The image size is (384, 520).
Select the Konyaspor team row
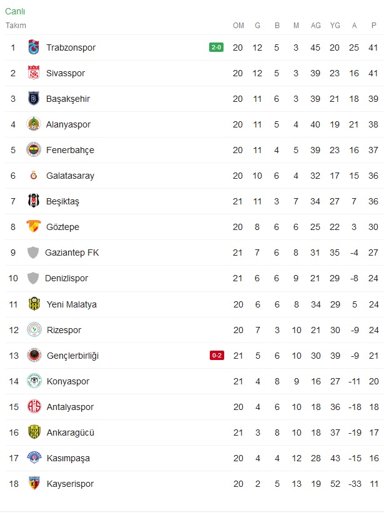point(194,381)
